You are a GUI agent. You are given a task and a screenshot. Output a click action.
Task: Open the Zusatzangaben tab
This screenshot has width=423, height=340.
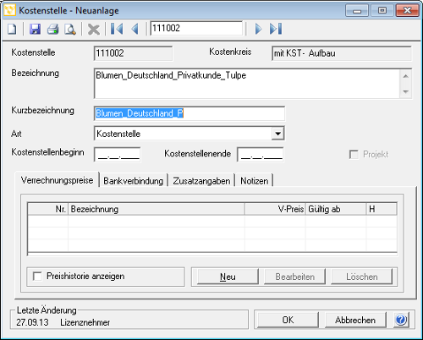click(x=201, y=181)
